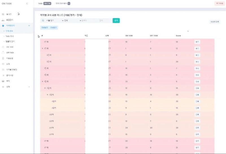Click the icon next to the ON TASK sidebar entry

[x=3, y=47]
